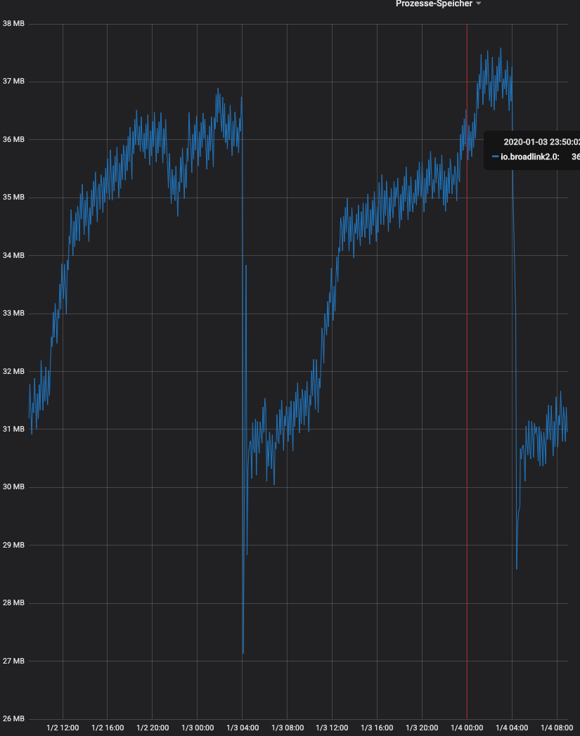
Task: Click the 30 MB y-axis label
Action: [x=13, y=486]
